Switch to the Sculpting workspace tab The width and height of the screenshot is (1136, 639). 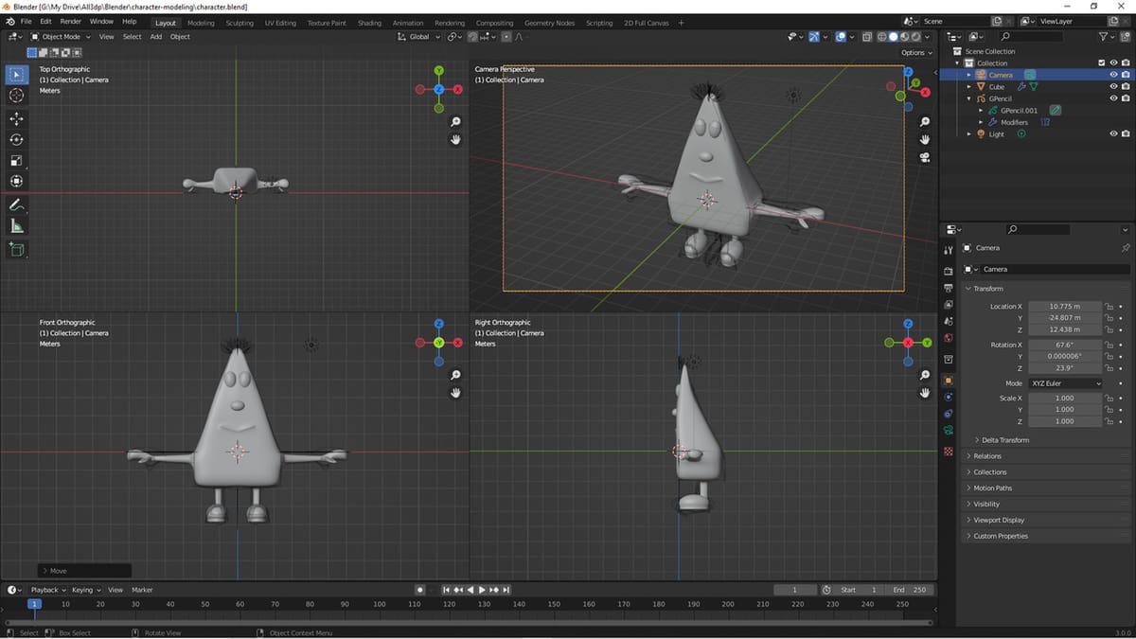240,23
